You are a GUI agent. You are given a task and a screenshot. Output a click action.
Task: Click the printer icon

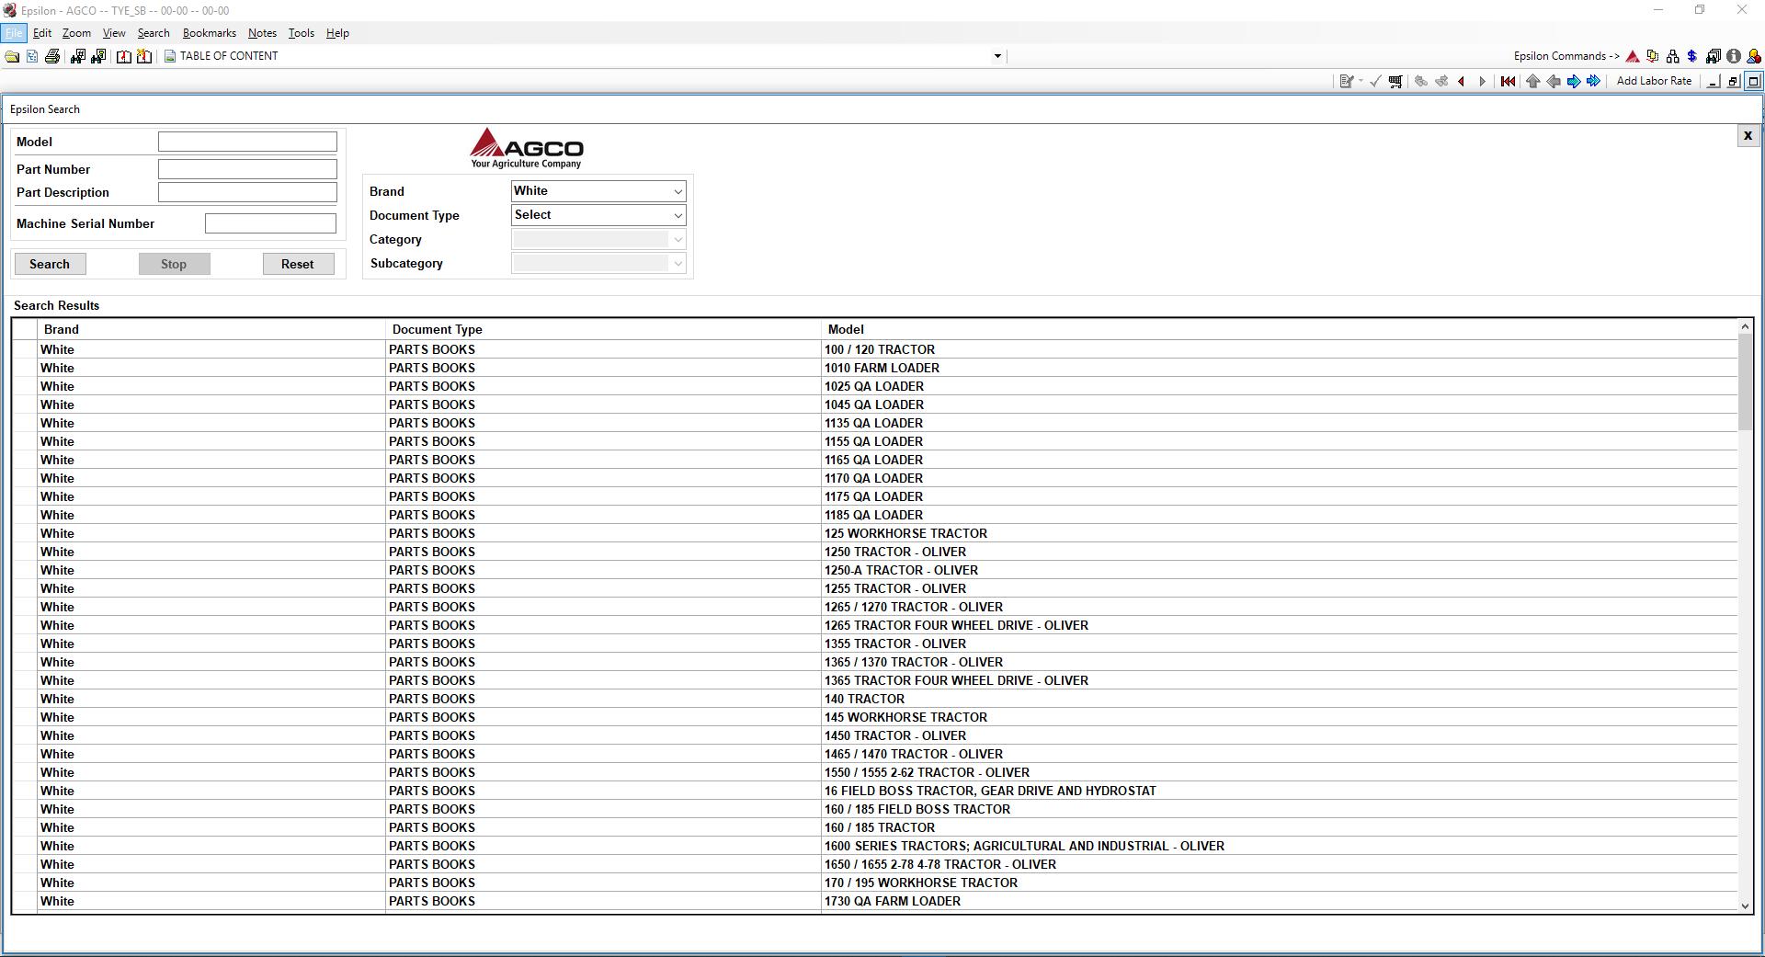(x=52, y=57)
